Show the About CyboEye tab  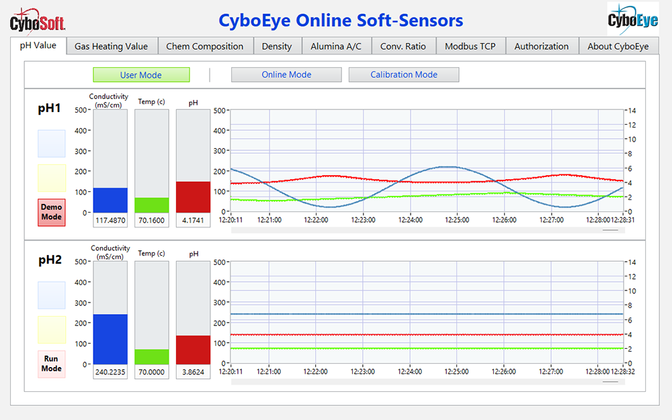(x=618, y=46)
